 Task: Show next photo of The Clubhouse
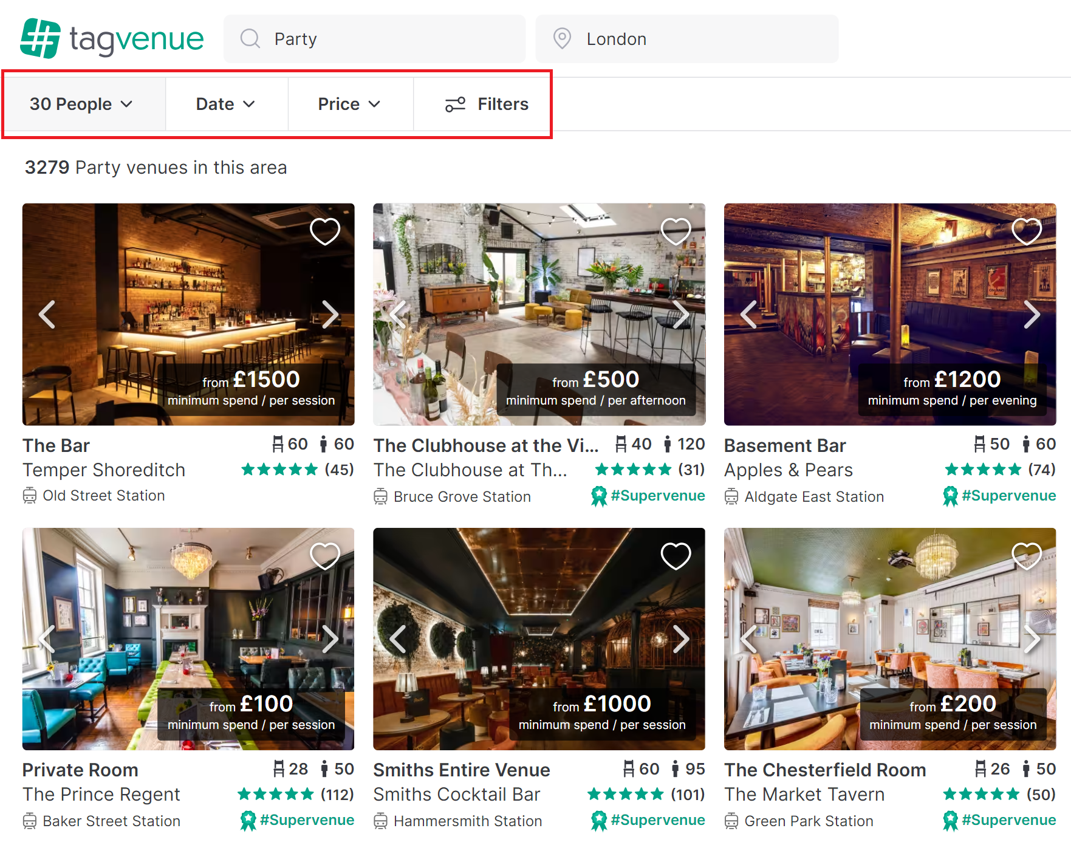click(681, 314)
